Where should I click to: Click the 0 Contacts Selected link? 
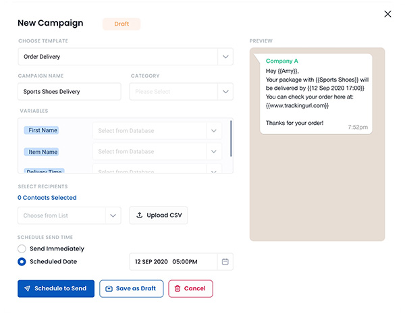[x=47, y=198]
